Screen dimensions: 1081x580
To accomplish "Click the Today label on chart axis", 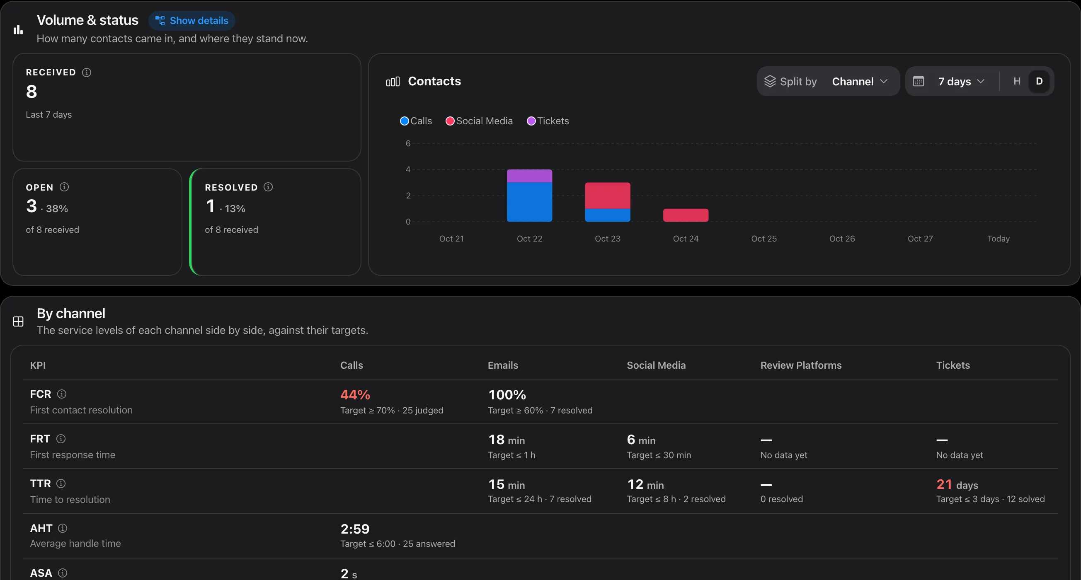I will pyautogui.click(x=999, y=239).
